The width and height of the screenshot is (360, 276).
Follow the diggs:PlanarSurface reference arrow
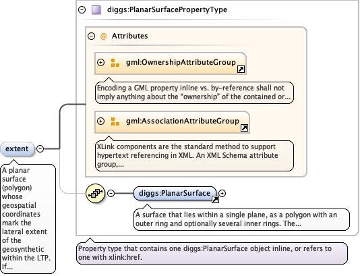(215, 200)
